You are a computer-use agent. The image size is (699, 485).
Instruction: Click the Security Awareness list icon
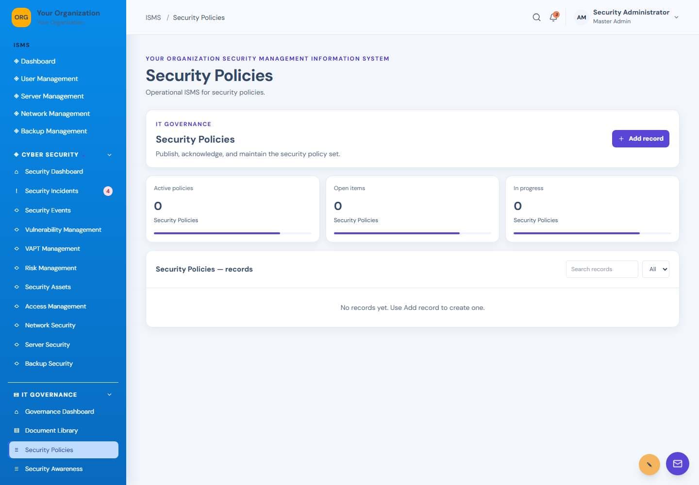click(17, 469)
